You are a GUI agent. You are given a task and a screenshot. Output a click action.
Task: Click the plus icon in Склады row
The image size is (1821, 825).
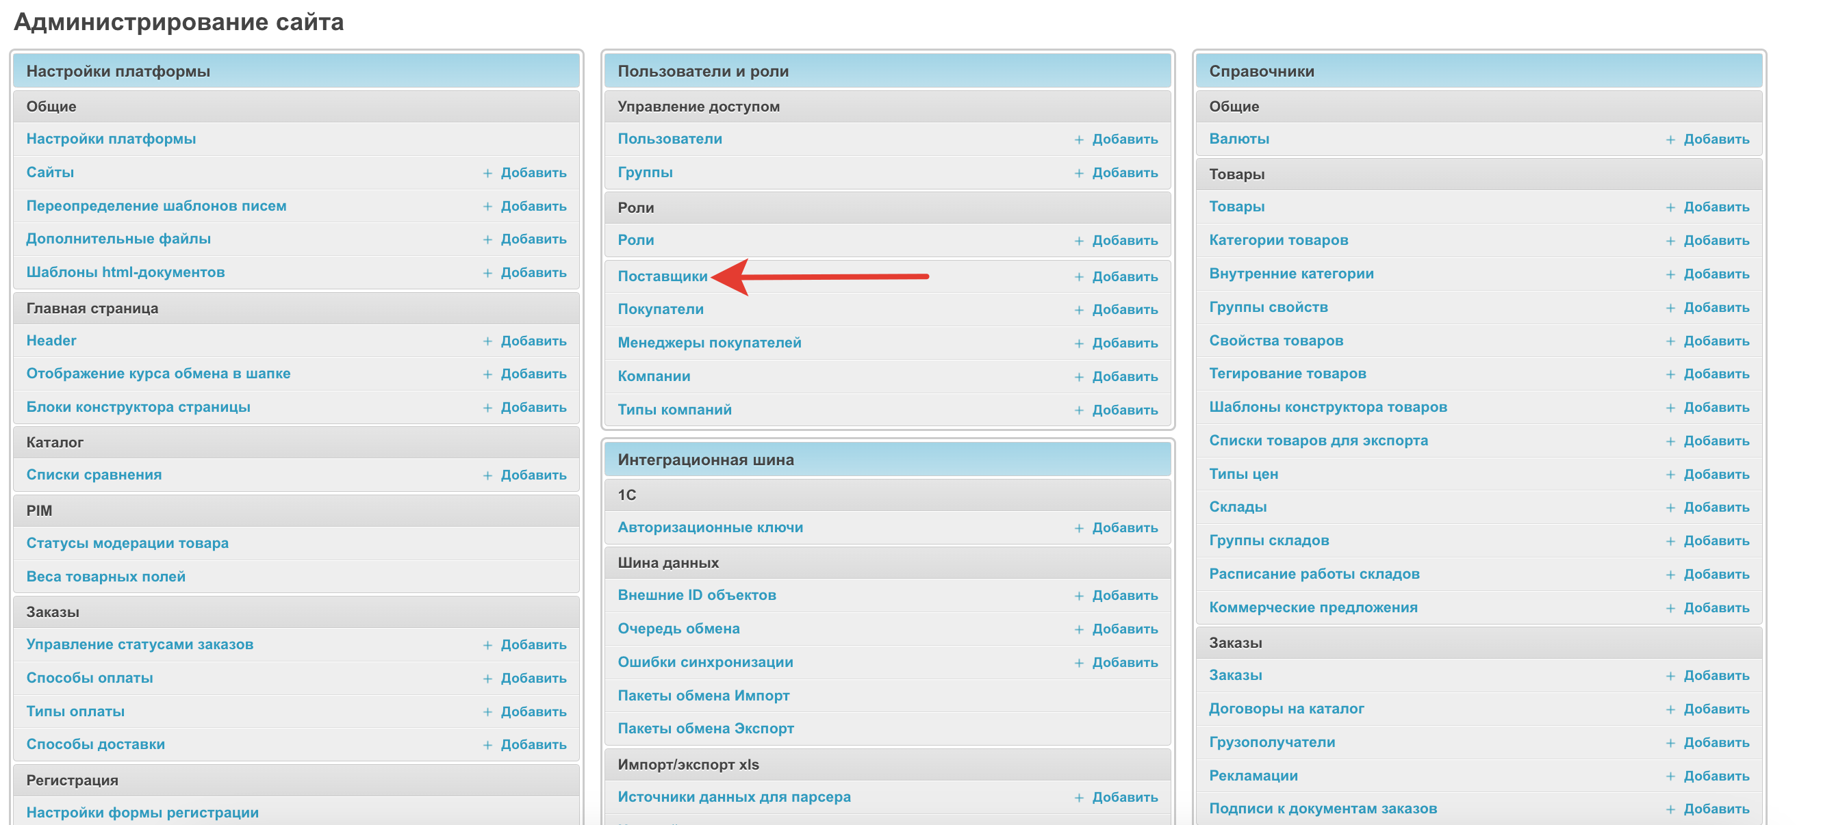tap(1670, 508)
